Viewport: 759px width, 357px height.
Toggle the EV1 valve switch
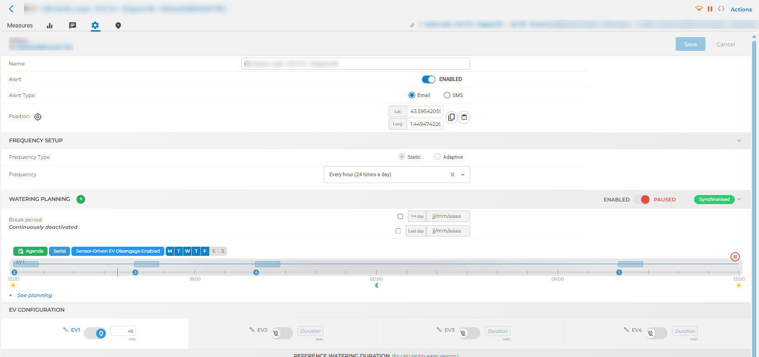95,333
